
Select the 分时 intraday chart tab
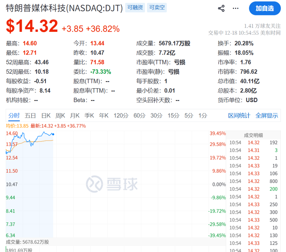[x=14, y=115]
